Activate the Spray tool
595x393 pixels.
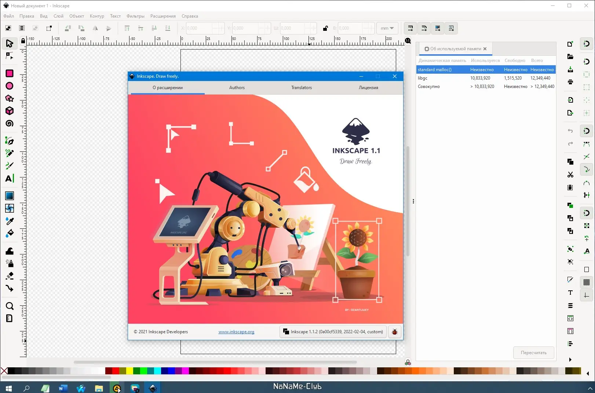tap(10, 263)
